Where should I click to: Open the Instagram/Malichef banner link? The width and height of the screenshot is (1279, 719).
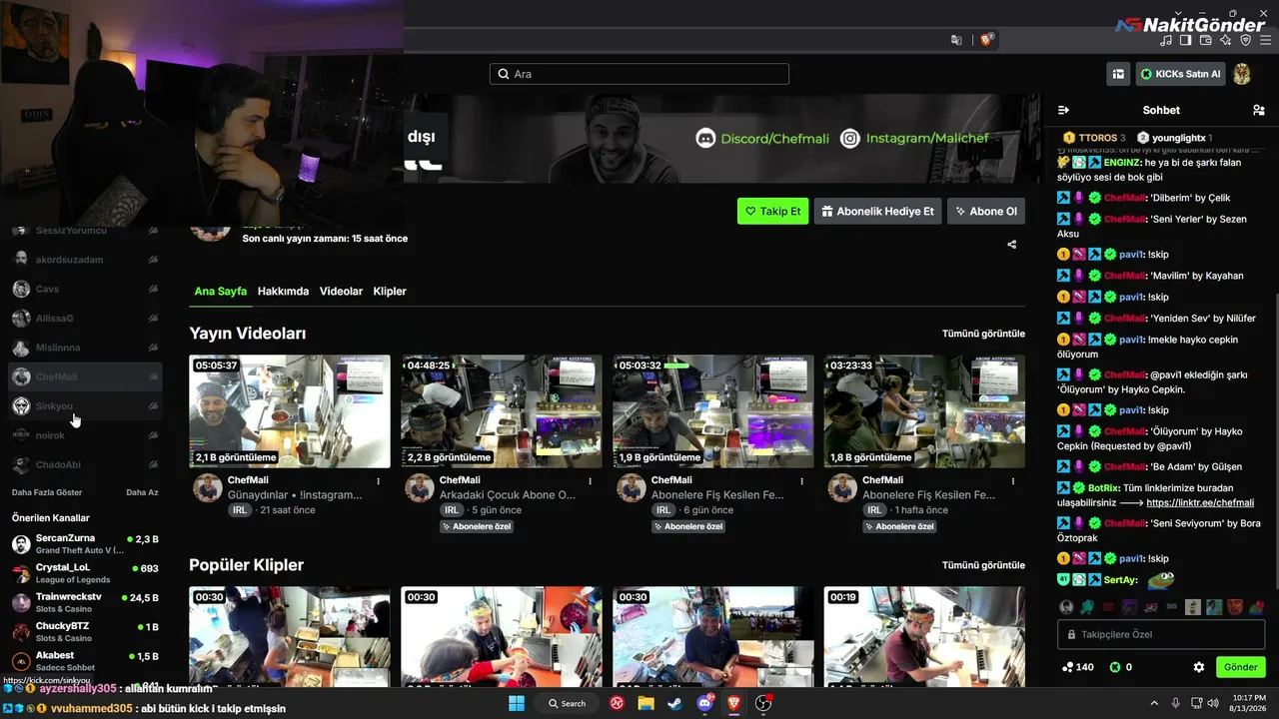click(914, 139)
